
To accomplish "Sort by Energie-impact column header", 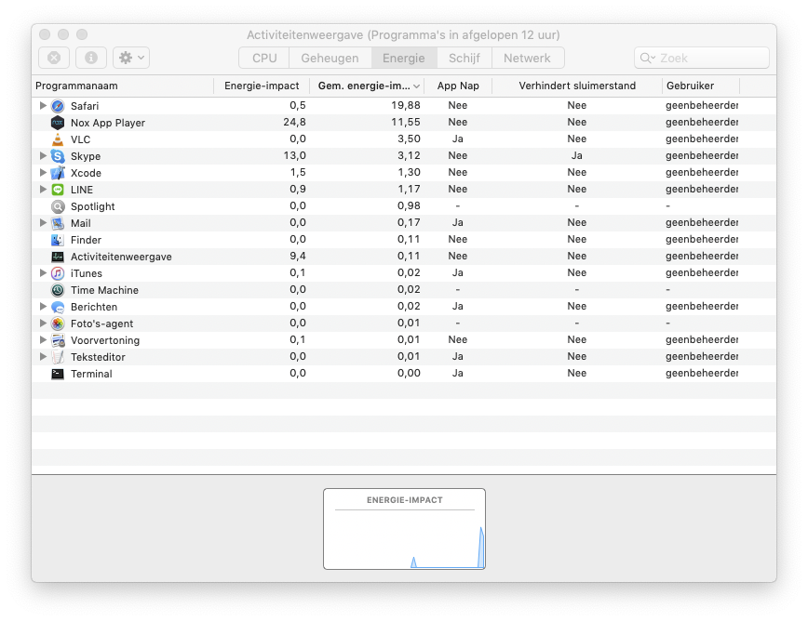I will tap(262, 86).
